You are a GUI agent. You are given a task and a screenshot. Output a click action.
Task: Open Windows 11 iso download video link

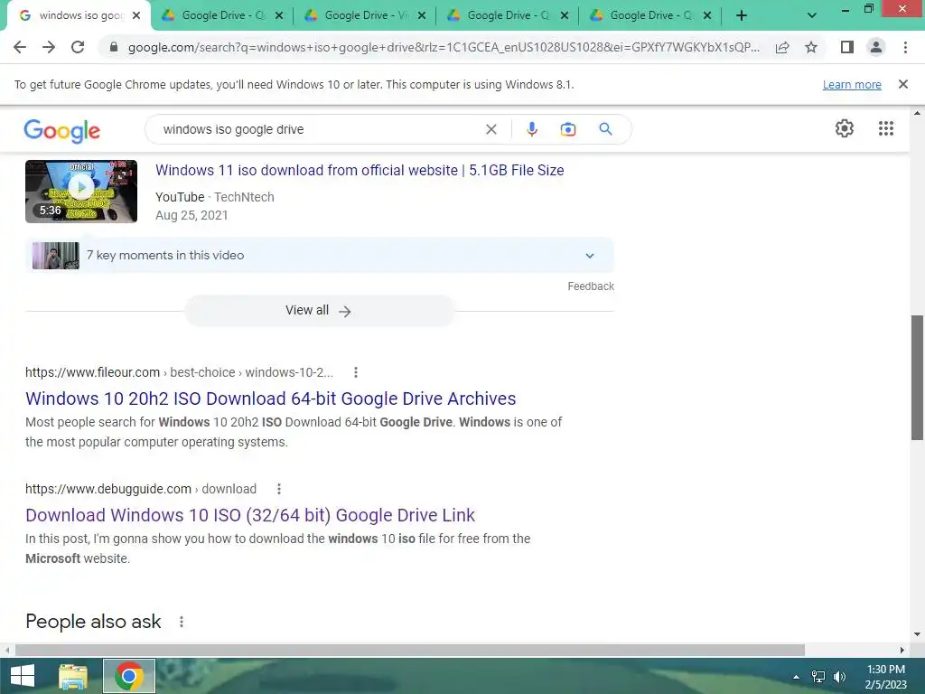[x=360, y=170]
